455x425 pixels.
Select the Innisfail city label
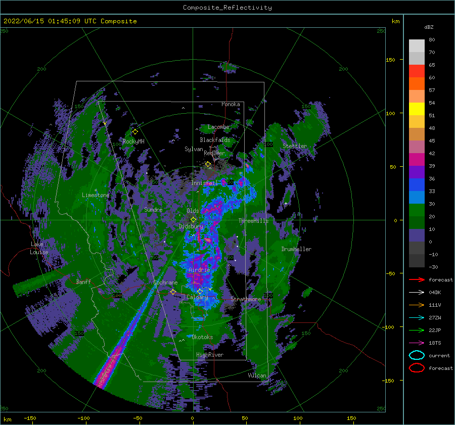click(x=204, y=183)
